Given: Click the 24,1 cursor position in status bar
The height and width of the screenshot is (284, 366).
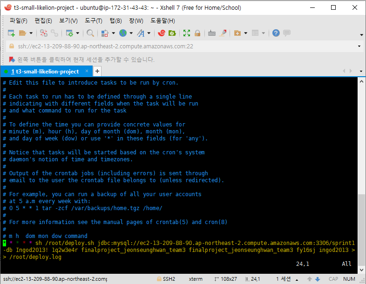Looking at the screenshot, I should coord(252,279).
